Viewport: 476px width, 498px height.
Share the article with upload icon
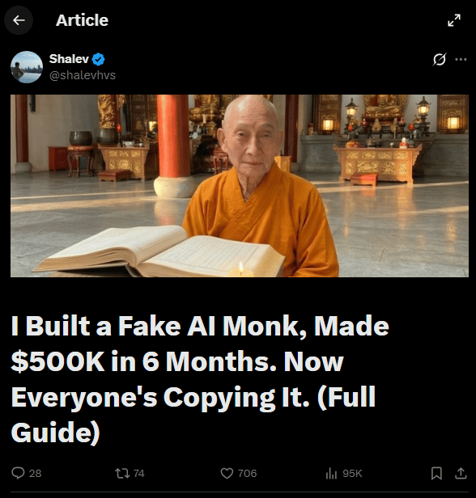click(461, 473)
